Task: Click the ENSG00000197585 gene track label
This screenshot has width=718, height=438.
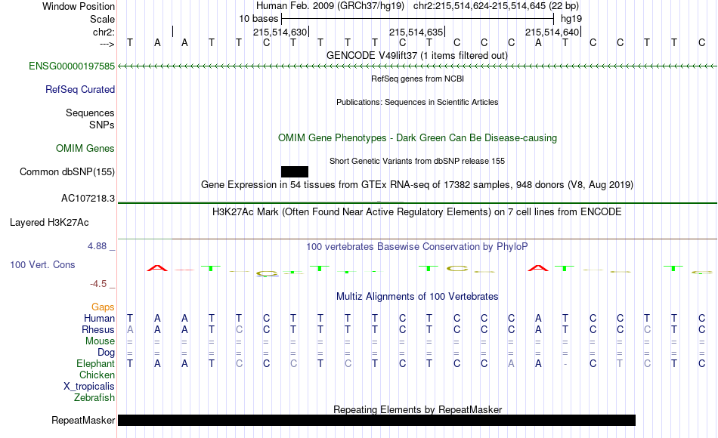Action: [x=72, y=66]
